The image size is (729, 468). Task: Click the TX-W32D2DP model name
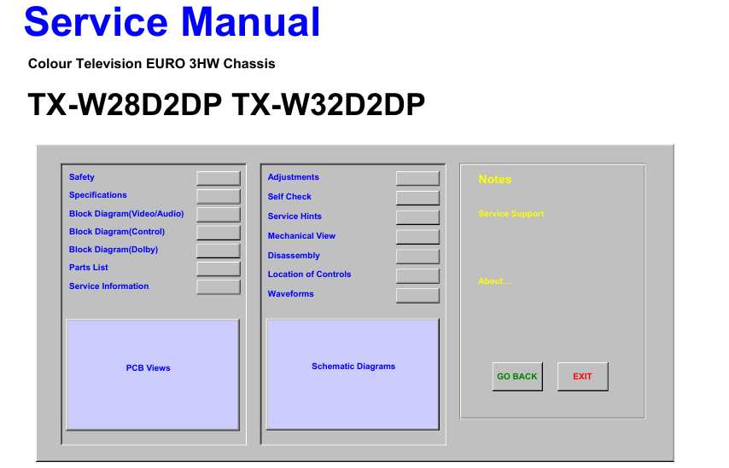(329, 104)
